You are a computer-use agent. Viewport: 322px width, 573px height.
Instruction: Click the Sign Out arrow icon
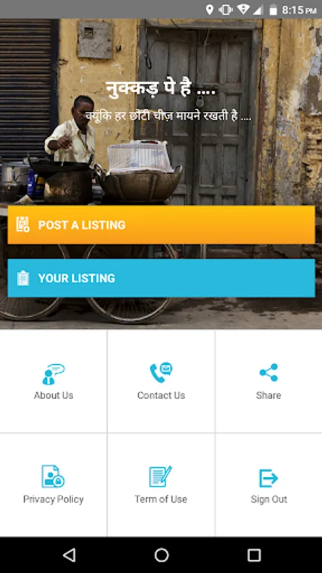pyautogui.click(x=269, y=478)
